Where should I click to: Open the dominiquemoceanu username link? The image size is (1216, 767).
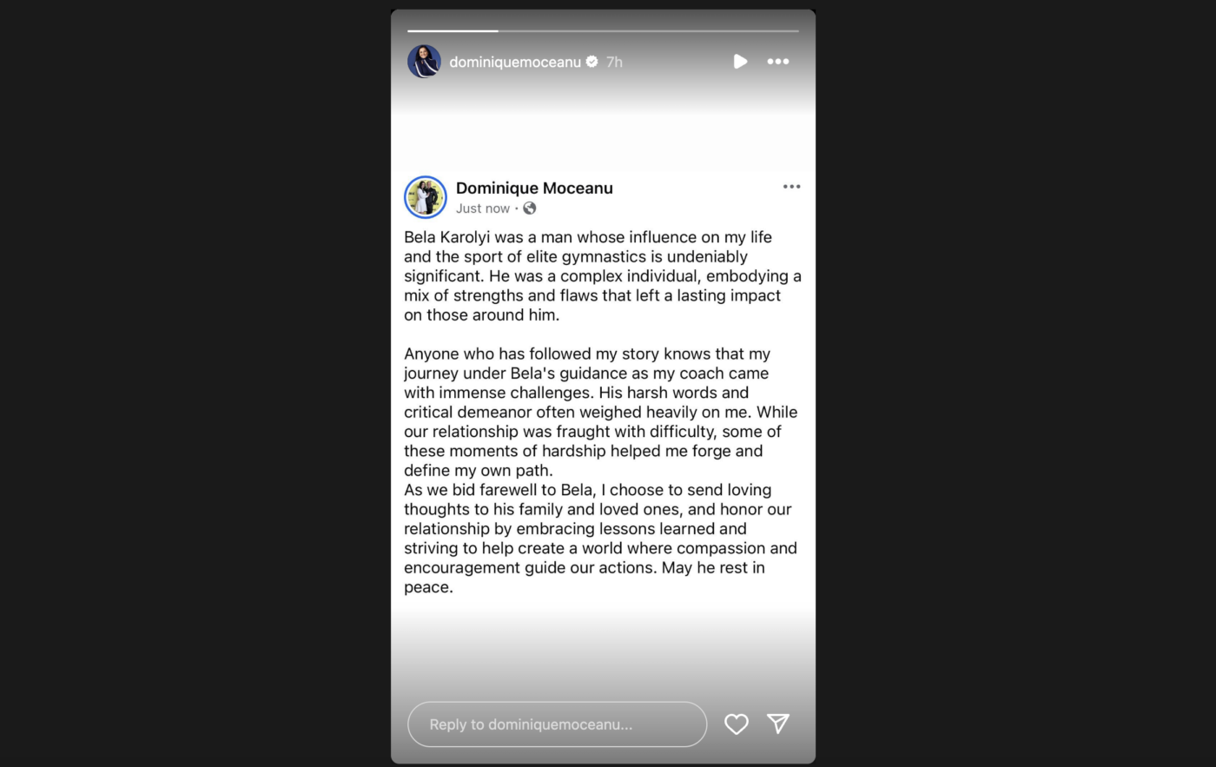515,62
